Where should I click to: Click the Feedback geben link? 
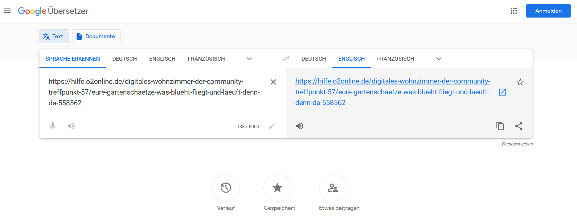[x=517, y=144]
